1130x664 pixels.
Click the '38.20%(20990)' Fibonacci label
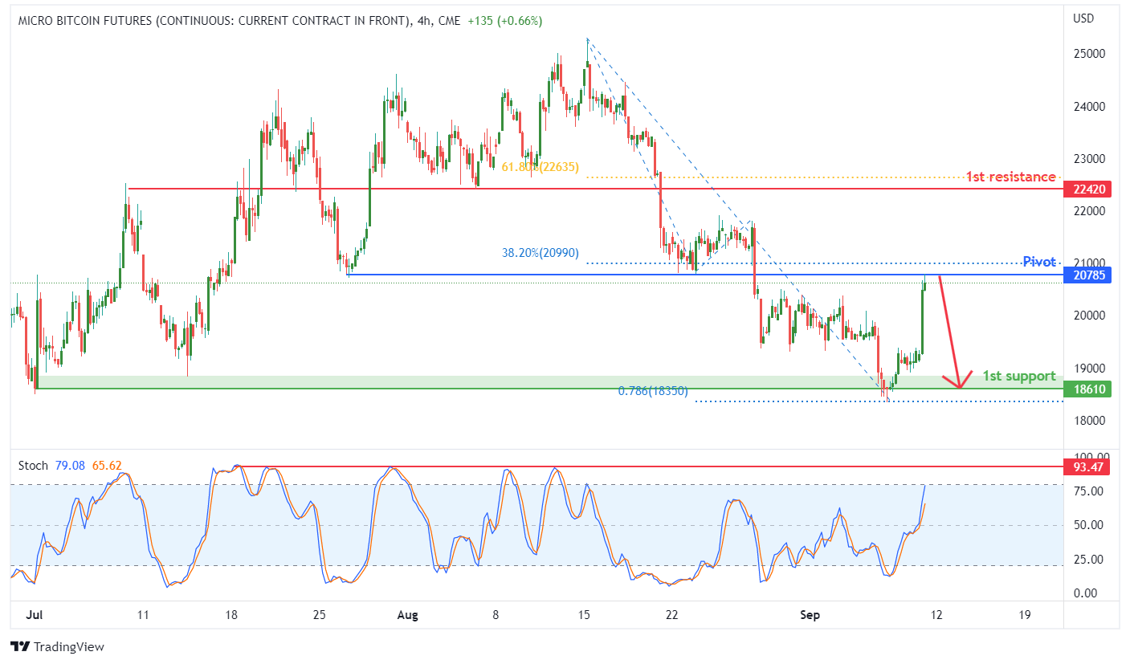pos(539,252)
